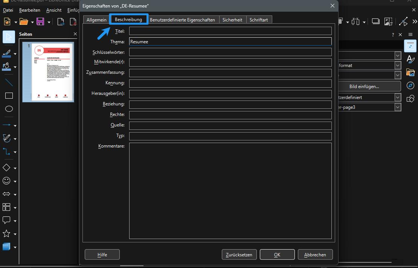Screen dimensions: 418x268
Task: Expand the Line Color dropdown arrow
Action: click(x=15, y=54)
